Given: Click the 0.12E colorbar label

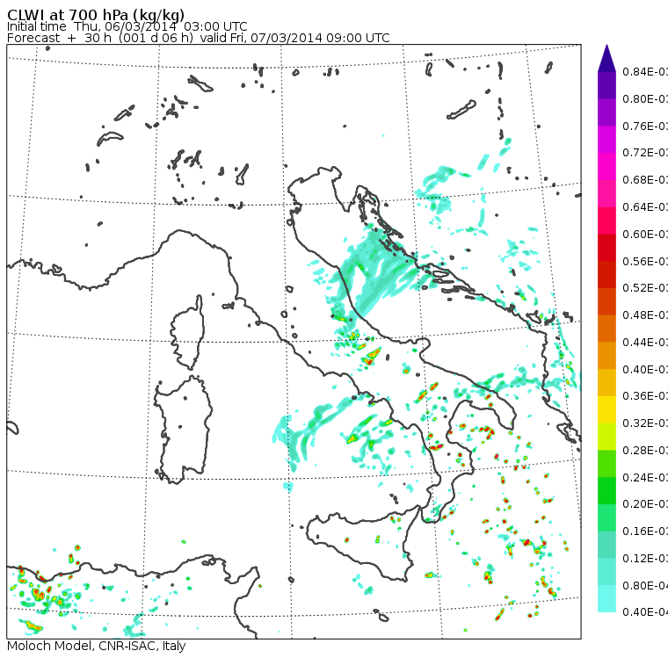Looking at the screenshot, I should tap(645, 559).
